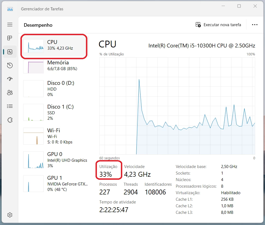
Task: Click the Cache L3 8,0 MB value
Action: pos(227,212)
